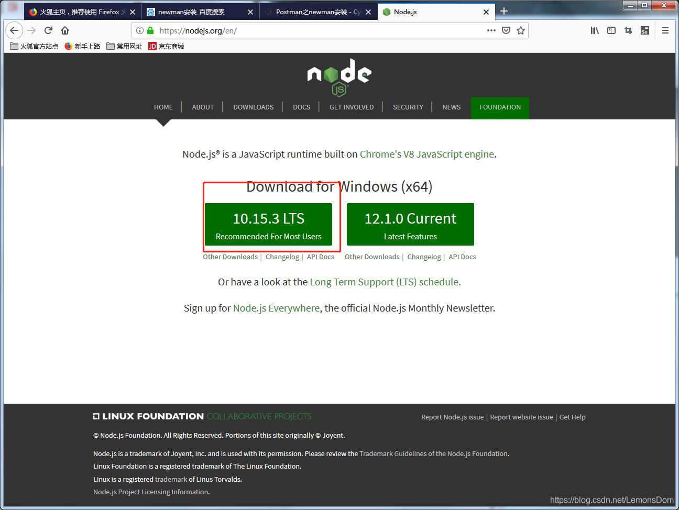Show site information icon in address bar
The height and width of the screenshot is (510, 679).
click(x=140, y=30)
